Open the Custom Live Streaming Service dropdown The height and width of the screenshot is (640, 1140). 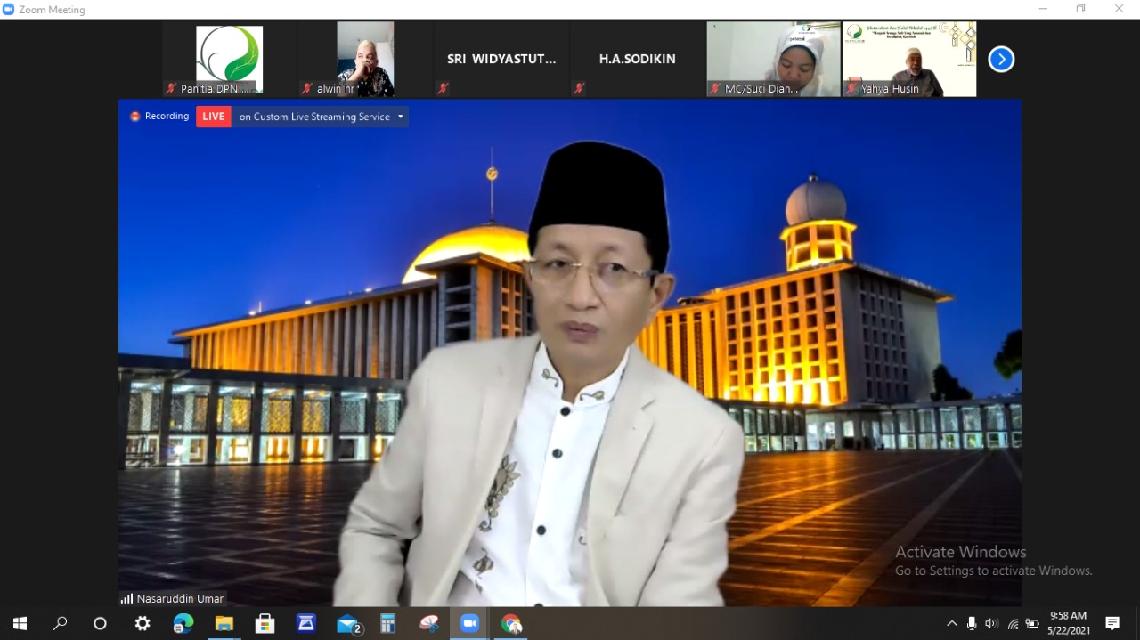(401, 117)
